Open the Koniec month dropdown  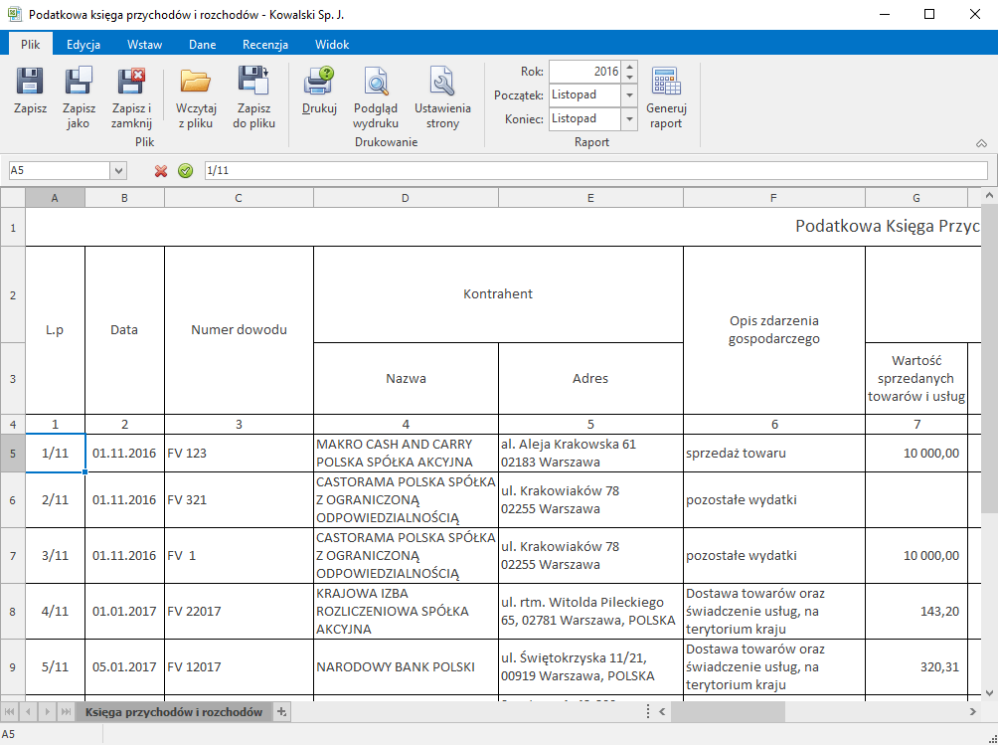[629, 118]
